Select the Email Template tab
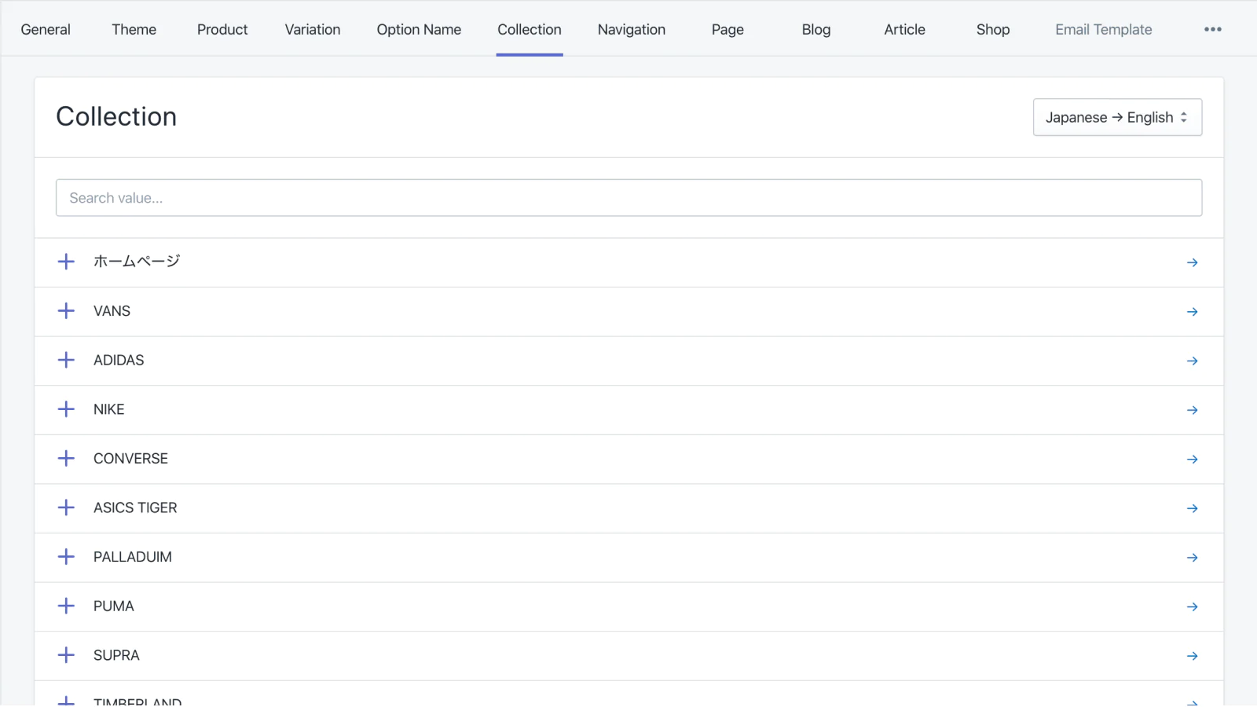 tap(1103, 29)
